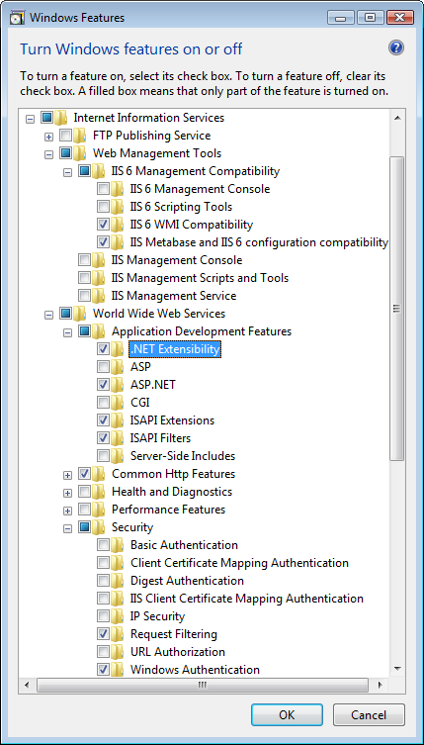
Task: Click the World Wide Web Services folder icon
Action: coord(79,314)
